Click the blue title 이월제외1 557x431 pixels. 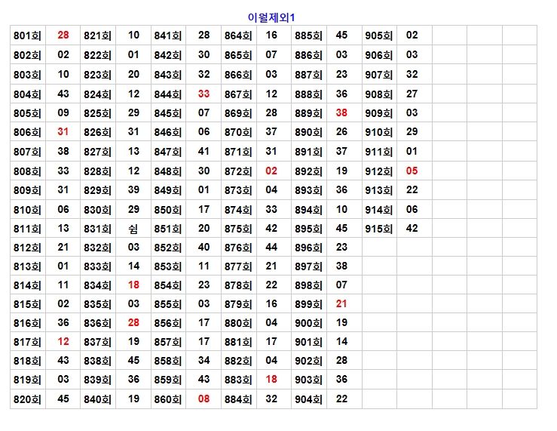click(x=277, y=17)
